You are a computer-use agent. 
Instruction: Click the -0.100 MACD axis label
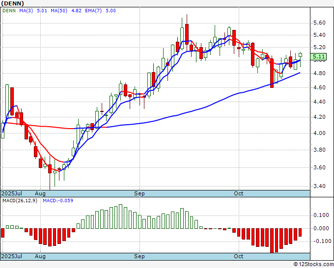[321, 241]
